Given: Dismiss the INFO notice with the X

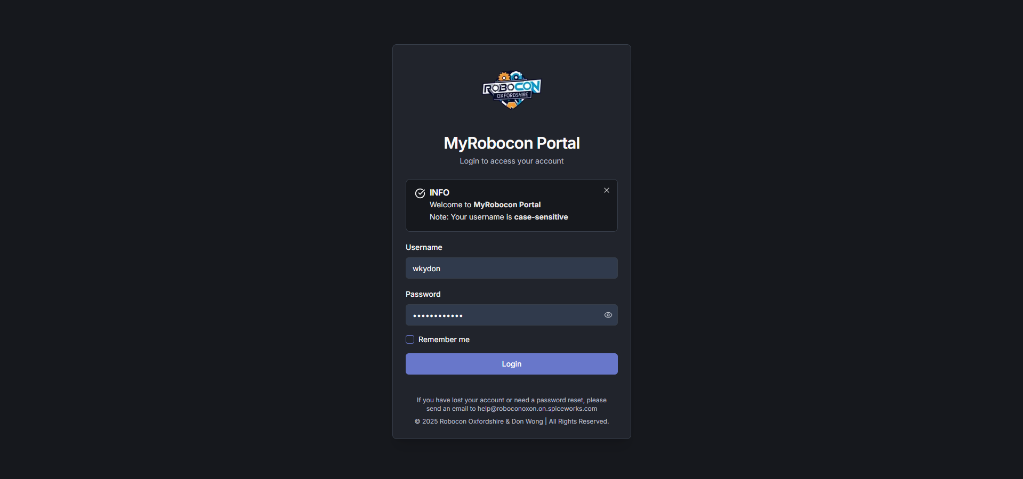Looking at the screenshot, I should click(x=607, y=190).
